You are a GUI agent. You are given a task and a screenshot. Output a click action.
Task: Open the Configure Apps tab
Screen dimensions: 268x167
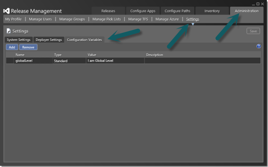click(x=143, y=11)
